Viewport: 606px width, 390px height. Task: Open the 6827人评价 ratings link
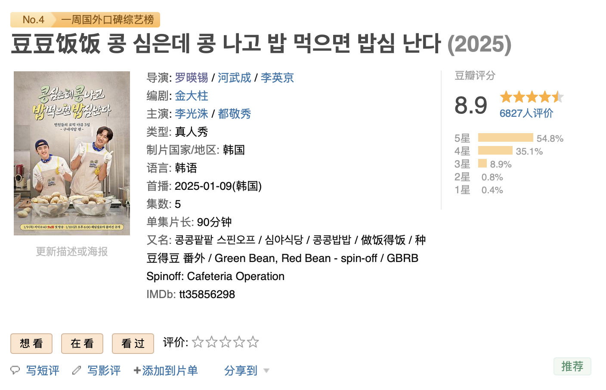coord(526,113)
